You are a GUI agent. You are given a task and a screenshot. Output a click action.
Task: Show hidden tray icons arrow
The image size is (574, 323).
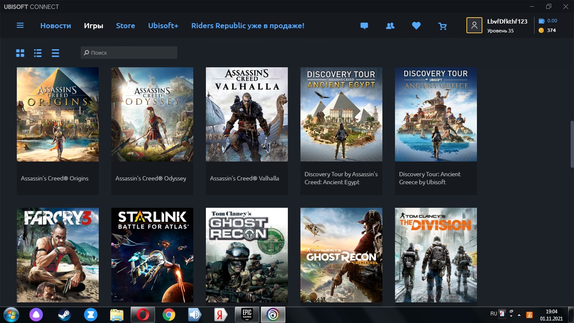coord(519,315)
